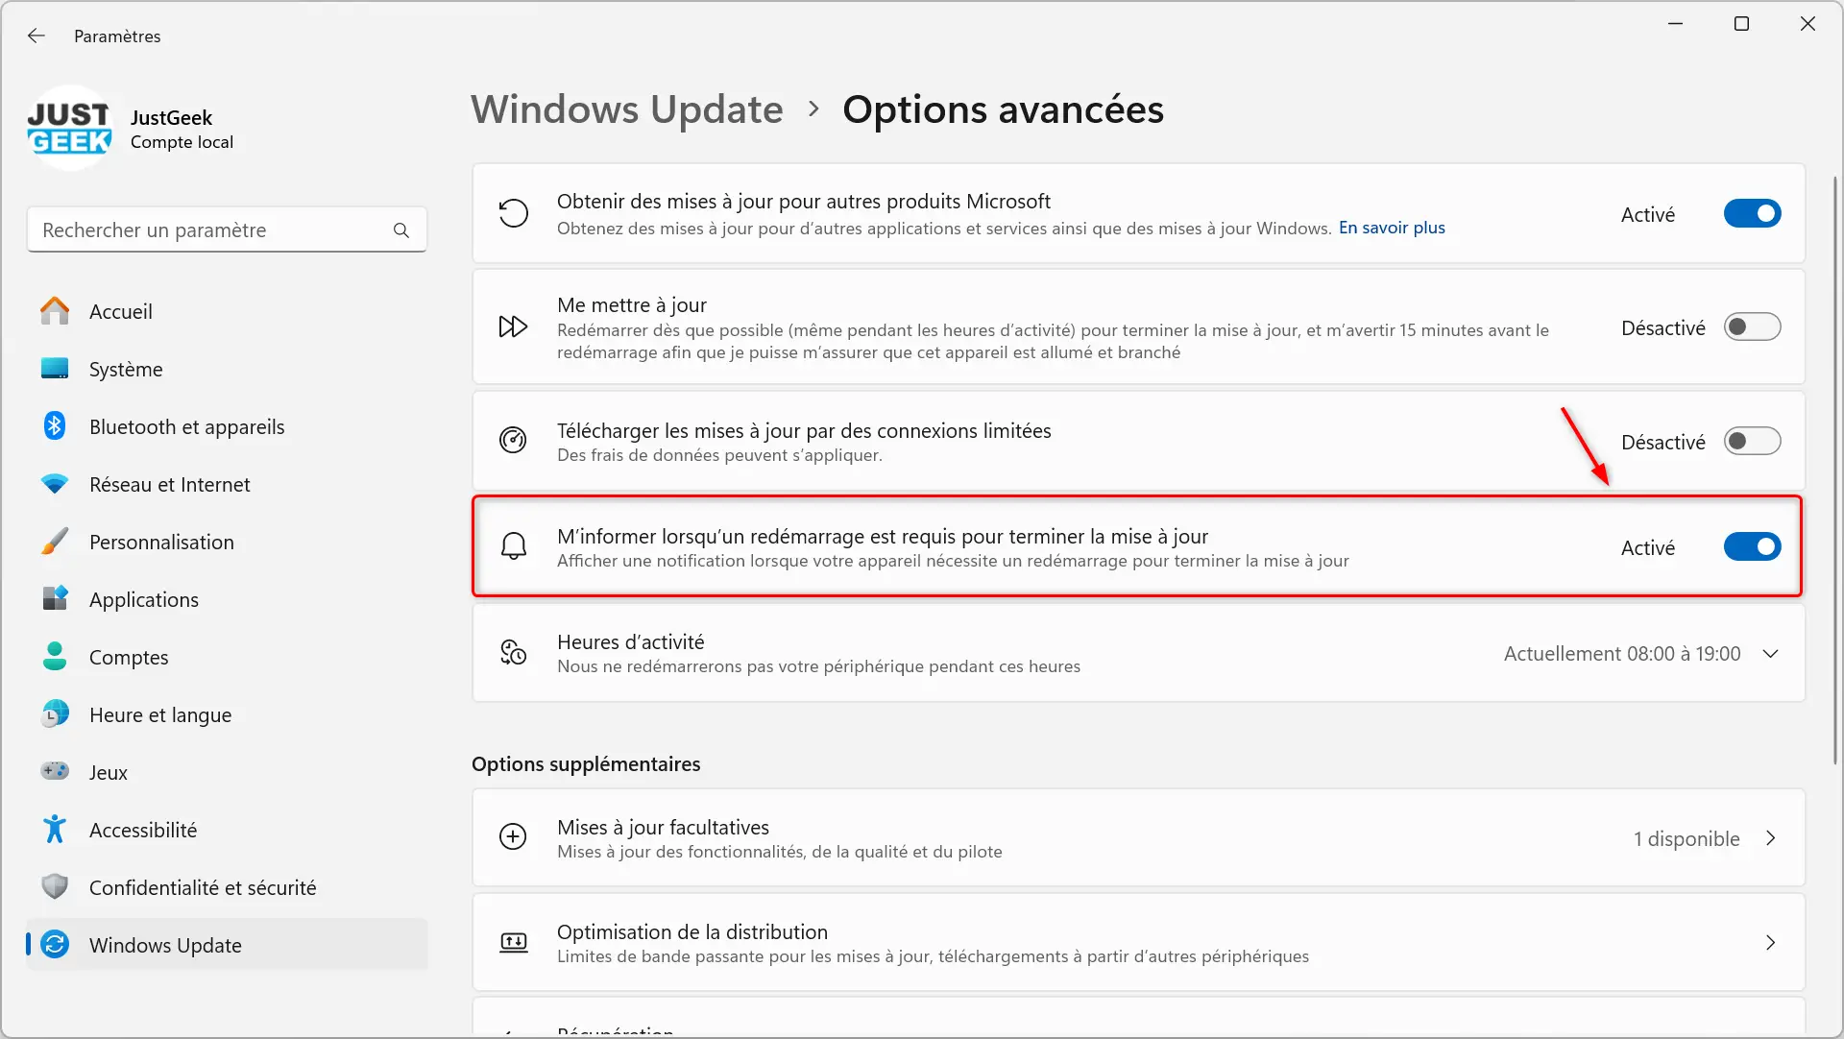Click the Accueil home icon
1844x1039 pixels.
pos(55,311)
